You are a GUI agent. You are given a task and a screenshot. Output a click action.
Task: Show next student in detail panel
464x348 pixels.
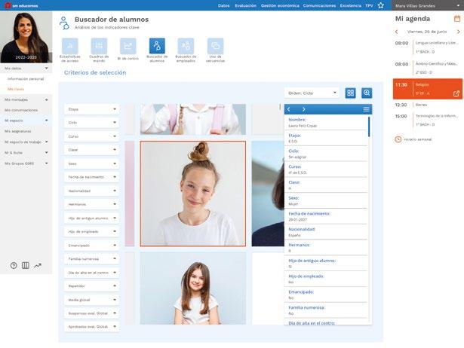(303, 109)
